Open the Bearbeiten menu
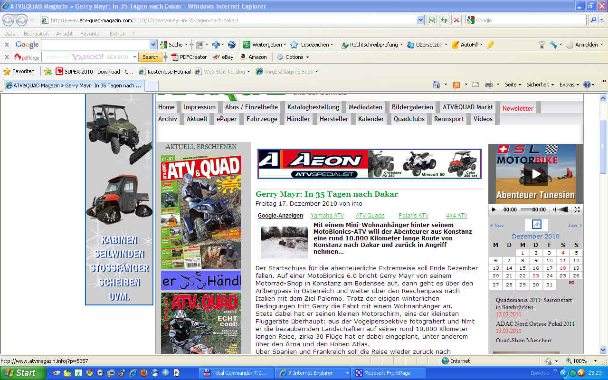This screenshot has width=608, height=380. [36, 34]
